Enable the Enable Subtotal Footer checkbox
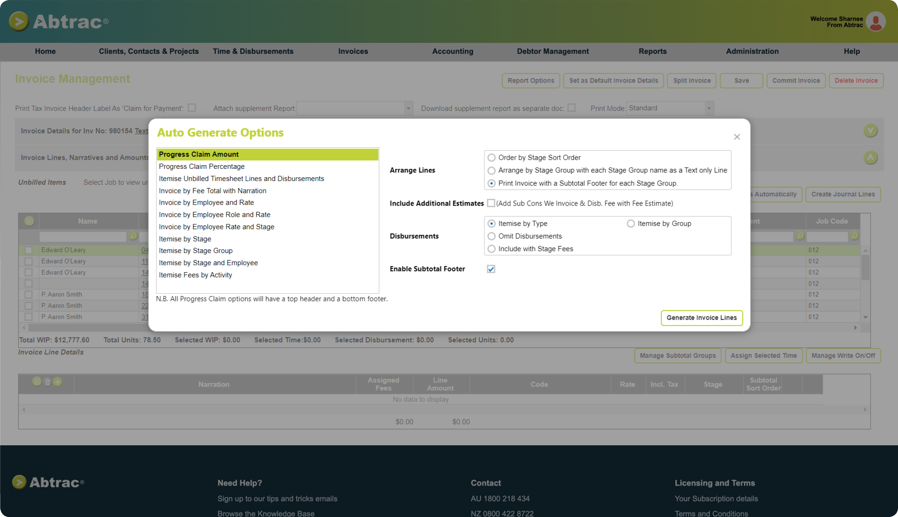Screen dimensions: 898x517 point(490,269)
